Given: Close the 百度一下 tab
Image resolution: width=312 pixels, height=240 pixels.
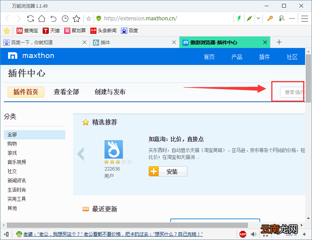Looking at the screenshot, I should (85, 42).
